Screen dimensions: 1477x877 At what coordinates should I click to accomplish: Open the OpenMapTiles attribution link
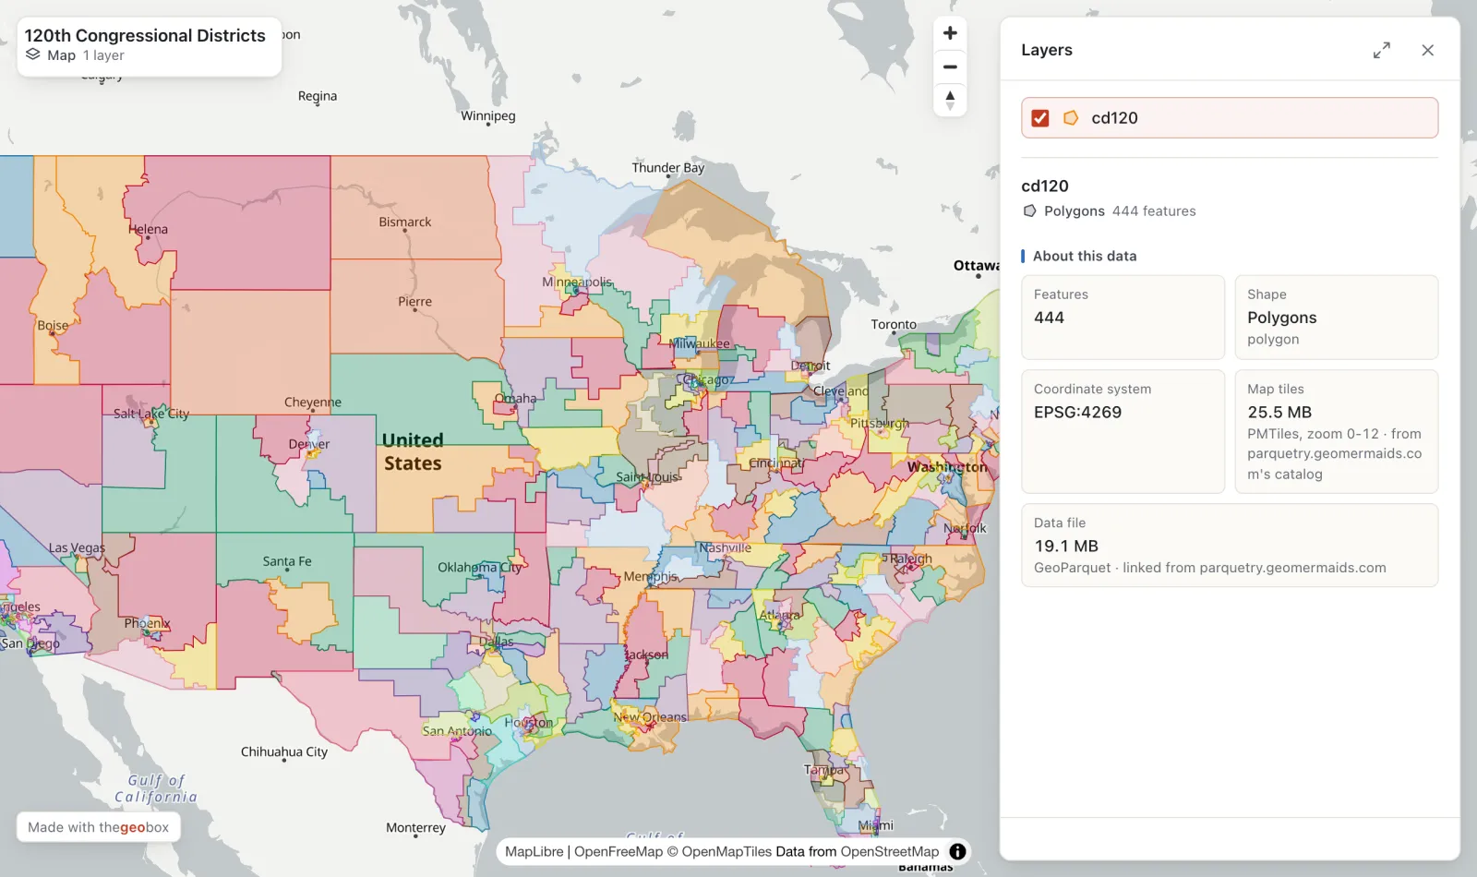718,851
